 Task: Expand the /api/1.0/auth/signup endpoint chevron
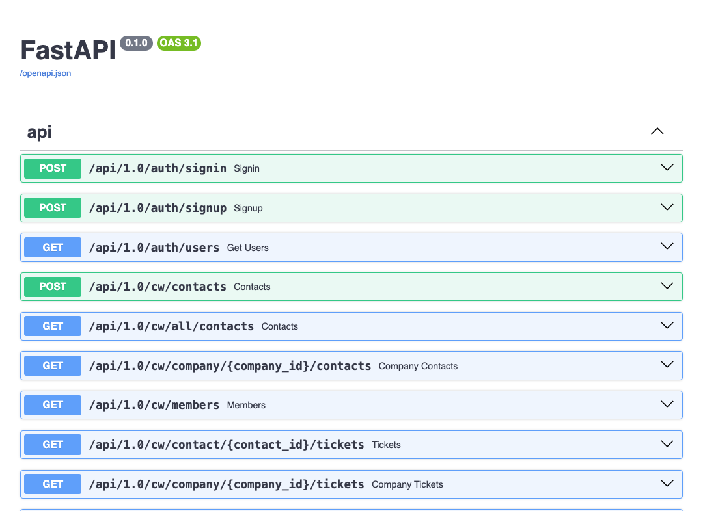pos(667,207)
